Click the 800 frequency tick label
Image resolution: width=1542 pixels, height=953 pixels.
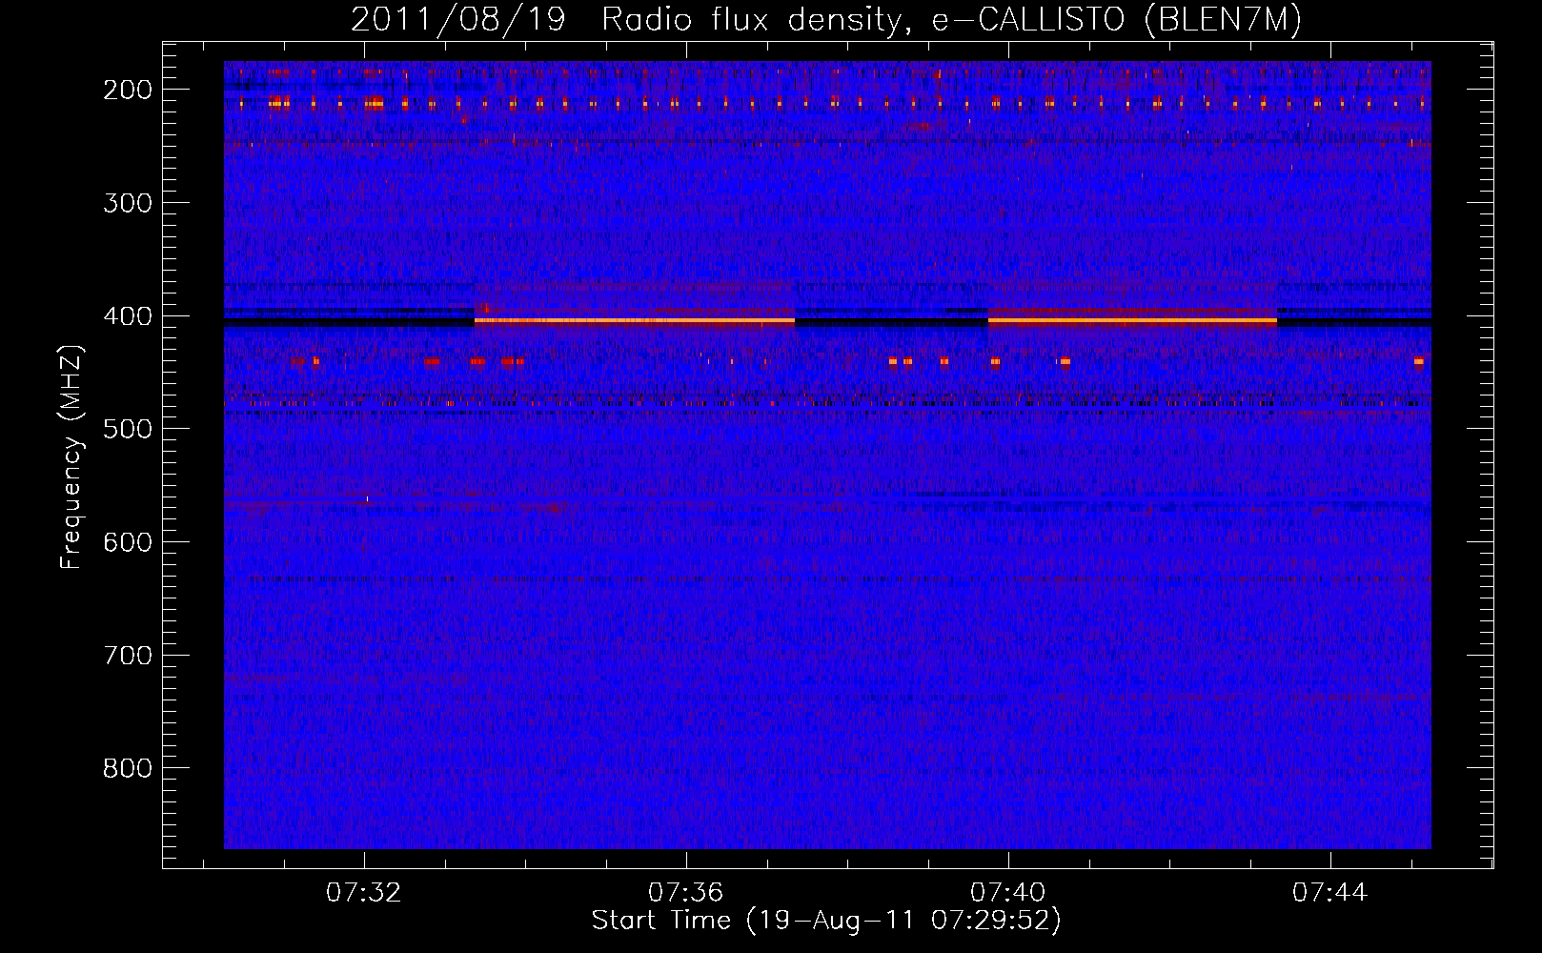128,768
